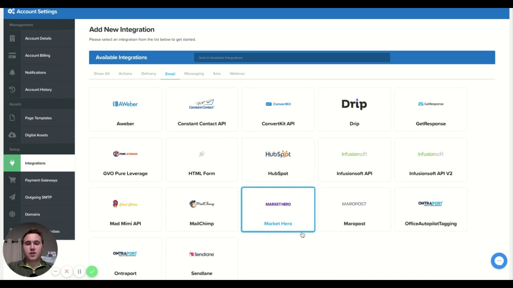
Task: Click the ConvertKit logo
Action: click(x=278, y=104)
